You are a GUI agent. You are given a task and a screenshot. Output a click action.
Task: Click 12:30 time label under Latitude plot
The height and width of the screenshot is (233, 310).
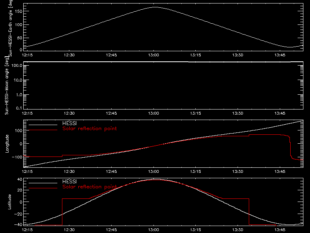[69, 230]
